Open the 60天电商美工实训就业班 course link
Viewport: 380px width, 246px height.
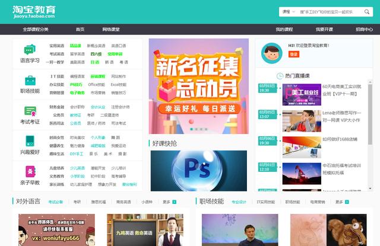point(342,90)
